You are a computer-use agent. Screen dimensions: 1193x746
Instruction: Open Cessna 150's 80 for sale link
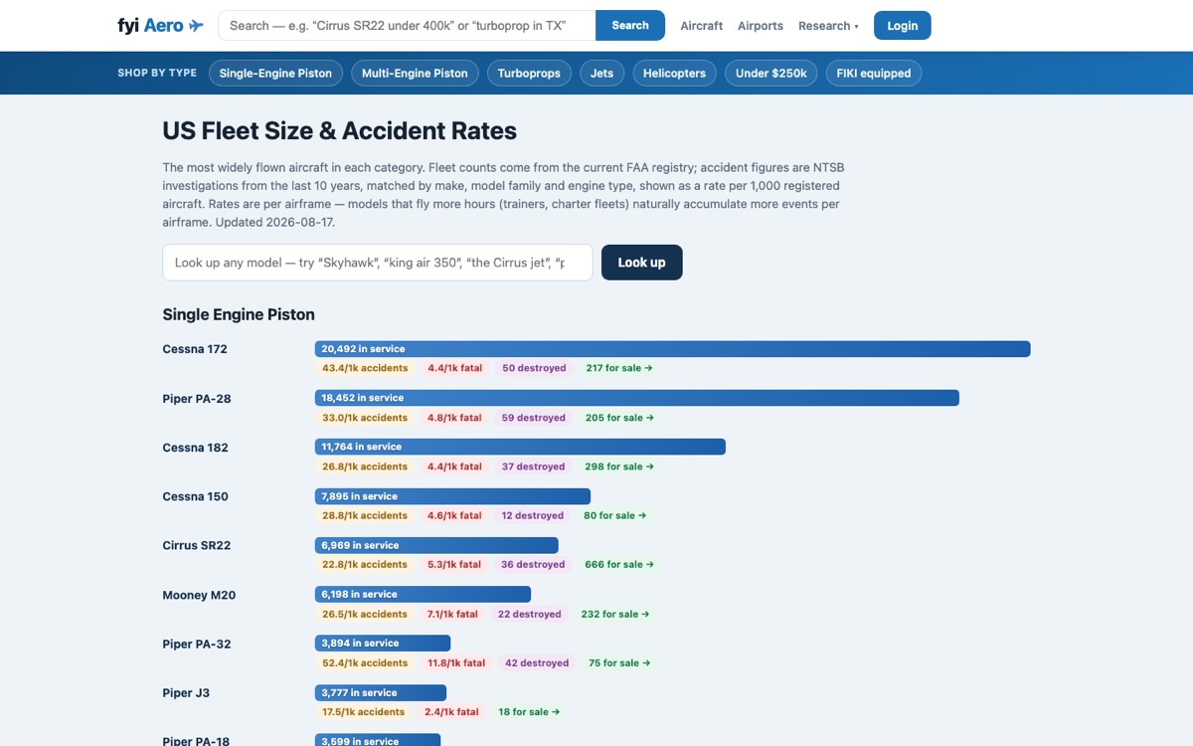[x=615, y=515]
